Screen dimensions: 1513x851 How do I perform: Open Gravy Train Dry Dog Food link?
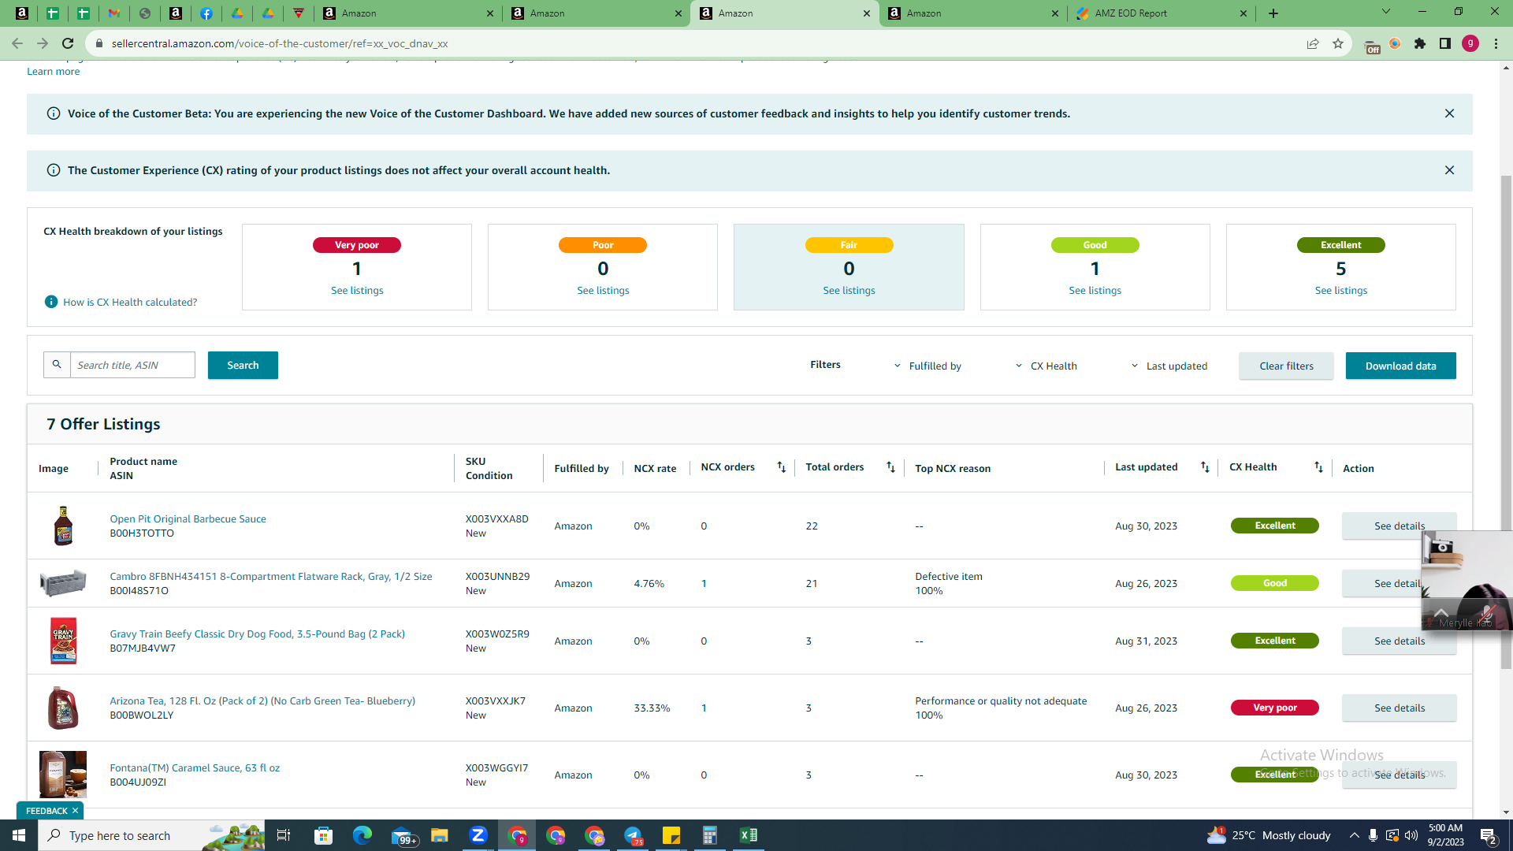[x=257, y=634]
